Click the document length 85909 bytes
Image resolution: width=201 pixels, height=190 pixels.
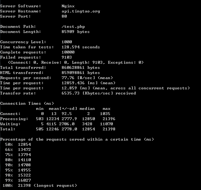pos(76,32)
